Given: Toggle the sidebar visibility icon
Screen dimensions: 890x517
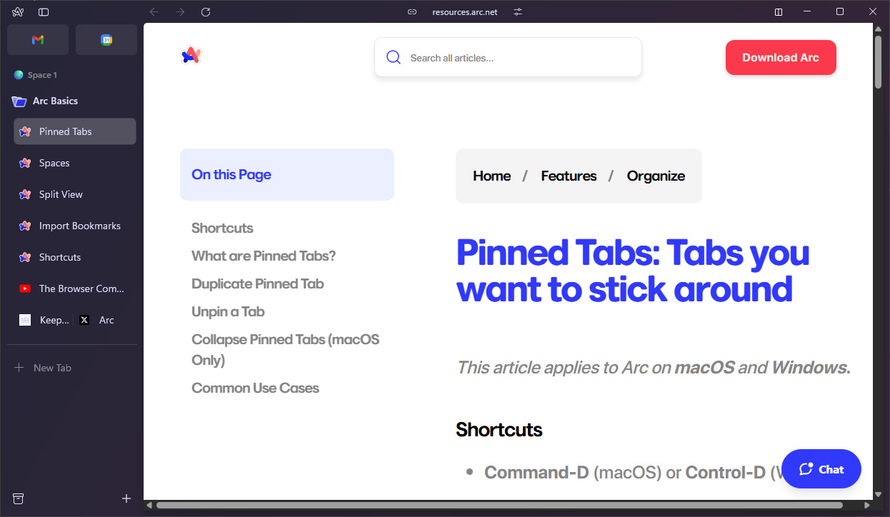Looking at the screenshot, I should [x=44, y=12].
